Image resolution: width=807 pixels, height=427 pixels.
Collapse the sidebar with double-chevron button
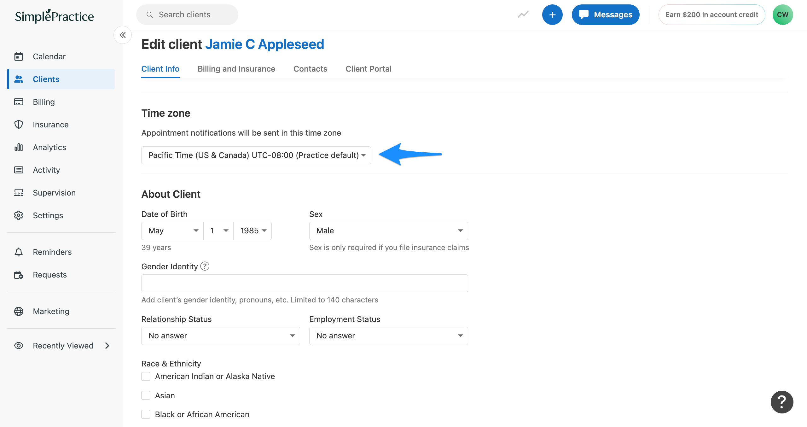coord(123,35)
